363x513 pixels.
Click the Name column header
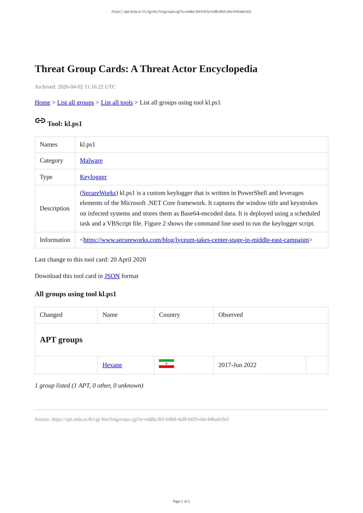click(x=110, y=315)
